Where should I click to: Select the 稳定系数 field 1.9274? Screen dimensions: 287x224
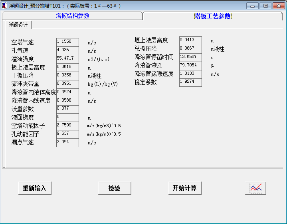pyautogui.click(x=190, y=82)
